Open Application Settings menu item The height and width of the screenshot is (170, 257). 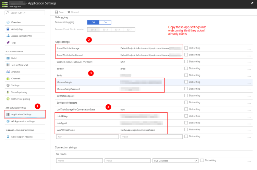[x=21, y=115]
